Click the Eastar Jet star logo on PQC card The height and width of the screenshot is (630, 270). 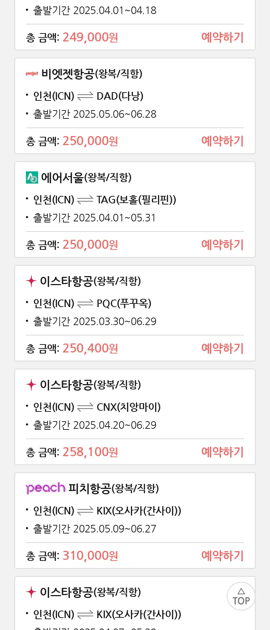coord(31,281)
